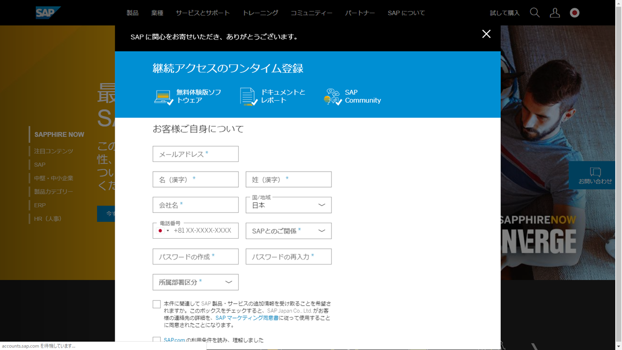Click the user profile icon

coord(554,13)
